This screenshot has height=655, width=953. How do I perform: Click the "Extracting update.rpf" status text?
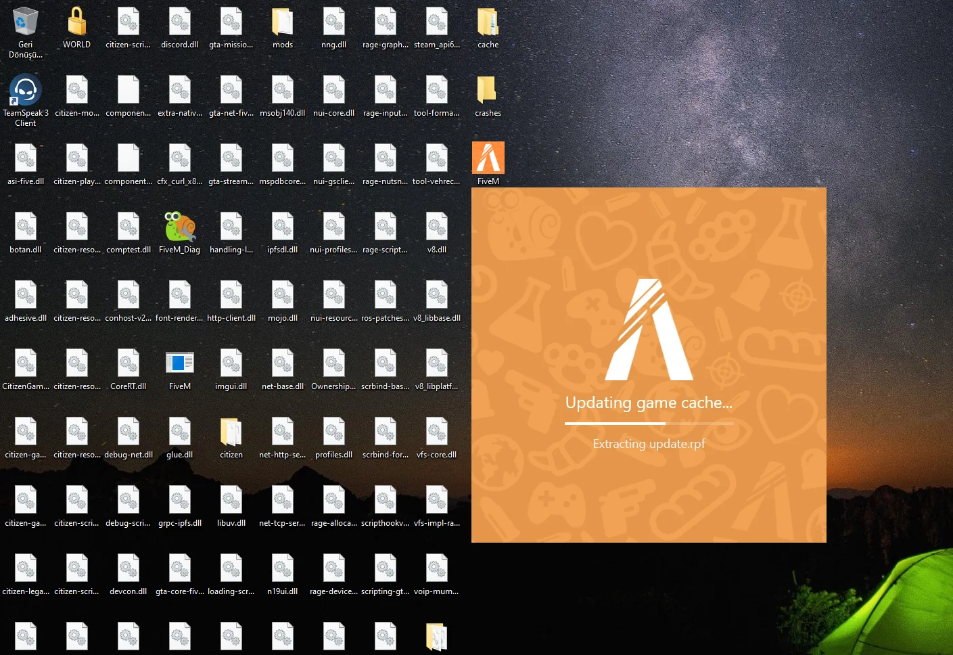649,444
